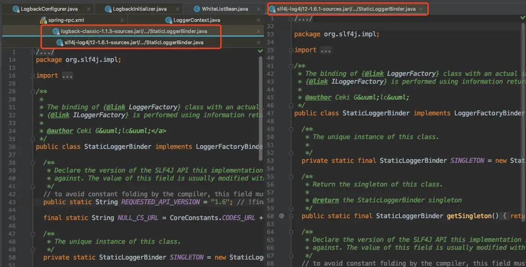Click REQUESTED_API_VERSION on line 43
Image resolution: width=526 pixels, height=267 pixels.
point(160,202)
